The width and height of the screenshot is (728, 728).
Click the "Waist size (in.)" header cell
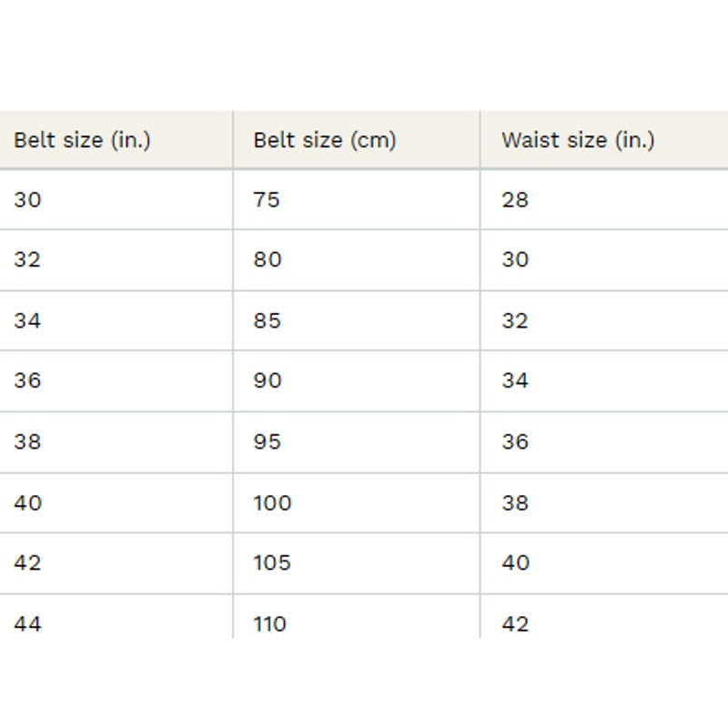578,140
